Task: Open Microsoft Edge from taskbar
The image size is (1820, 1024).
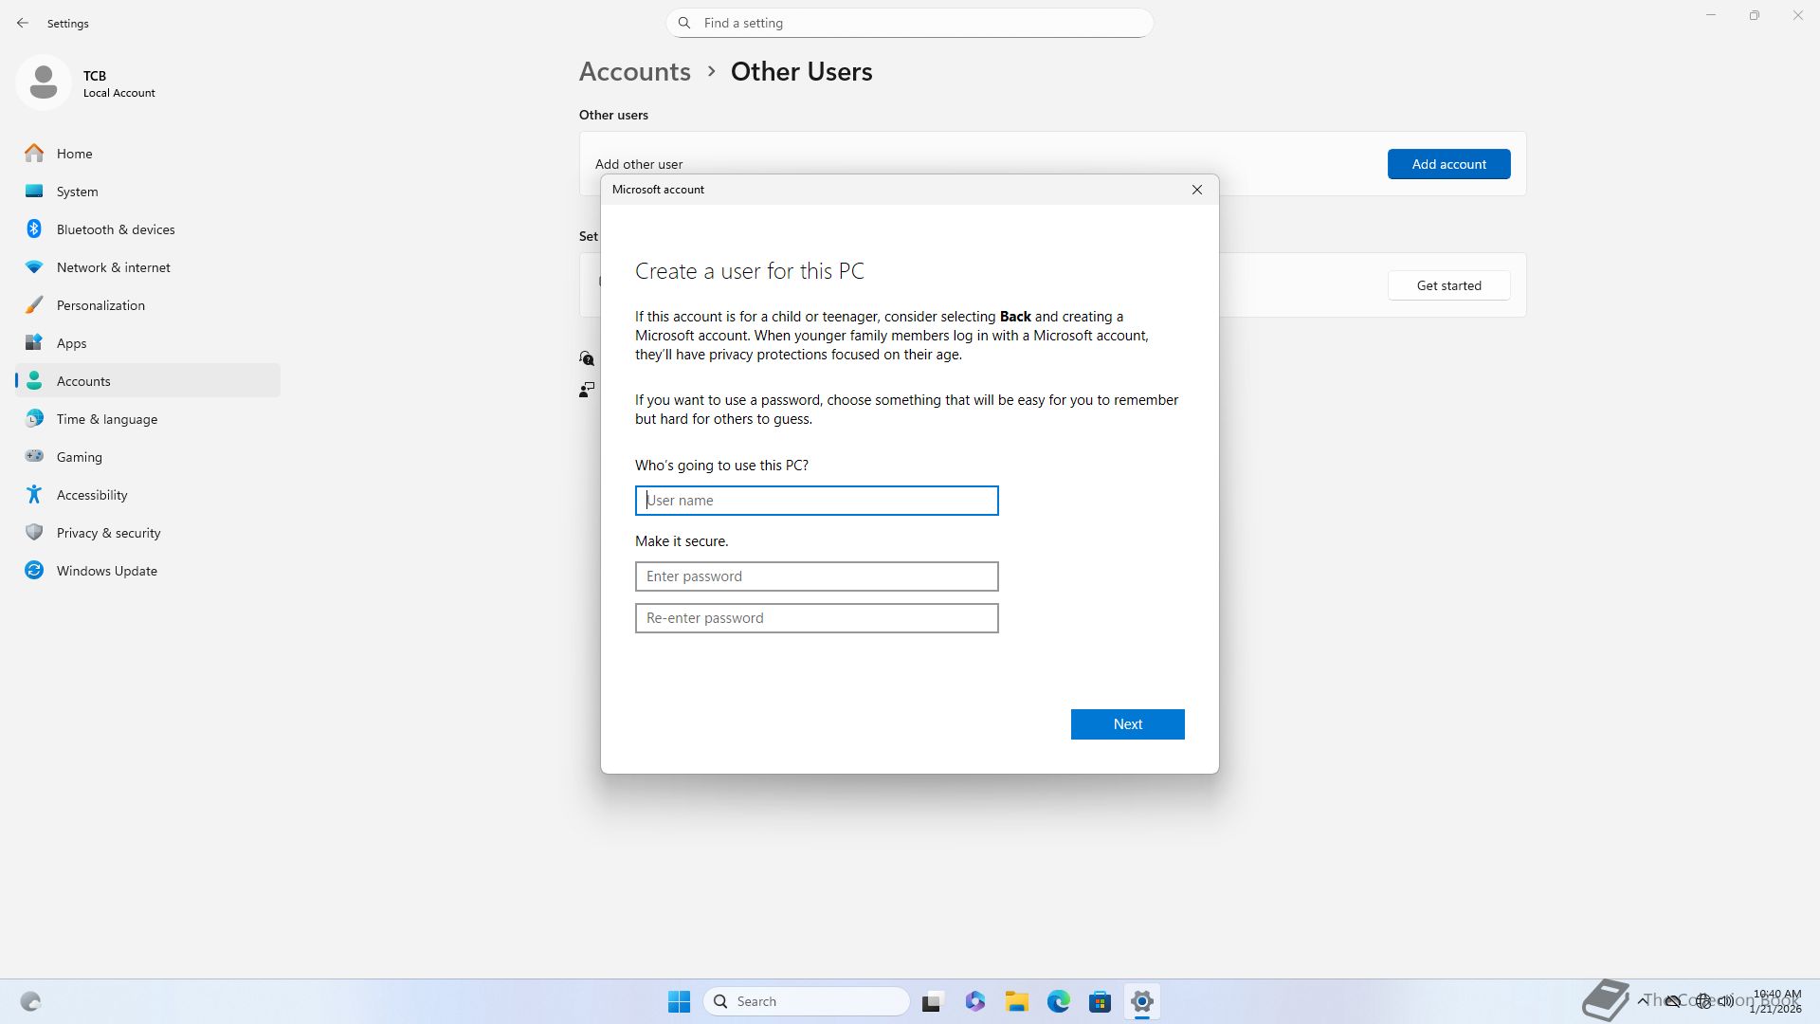Action: [x=1058, y=1001]
